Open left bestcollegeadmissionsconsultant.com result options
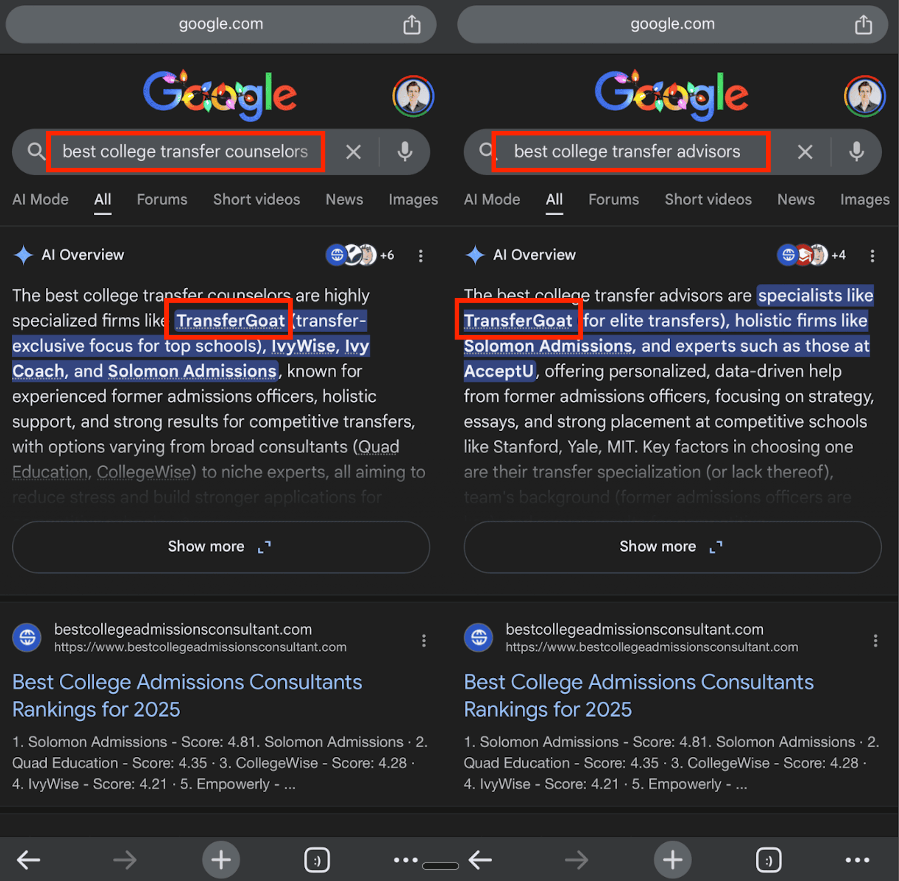Image resolution: width=899 pixels, height=881 pixels. click(x=424, y=640)
